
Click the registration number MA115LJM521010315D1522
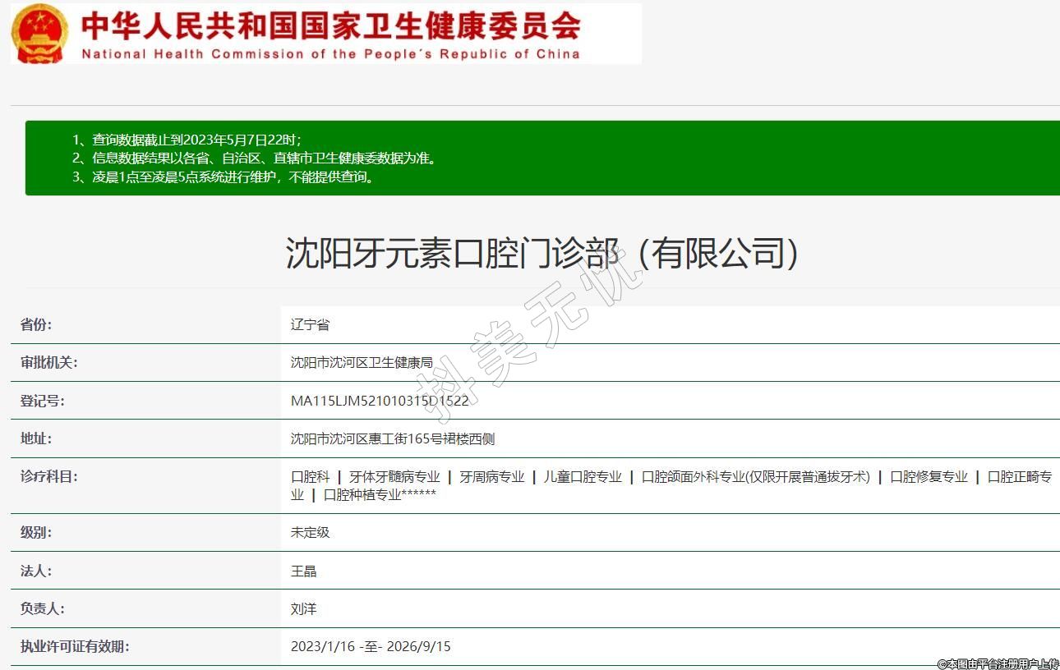pyautogui.click(x=380, y=401)
